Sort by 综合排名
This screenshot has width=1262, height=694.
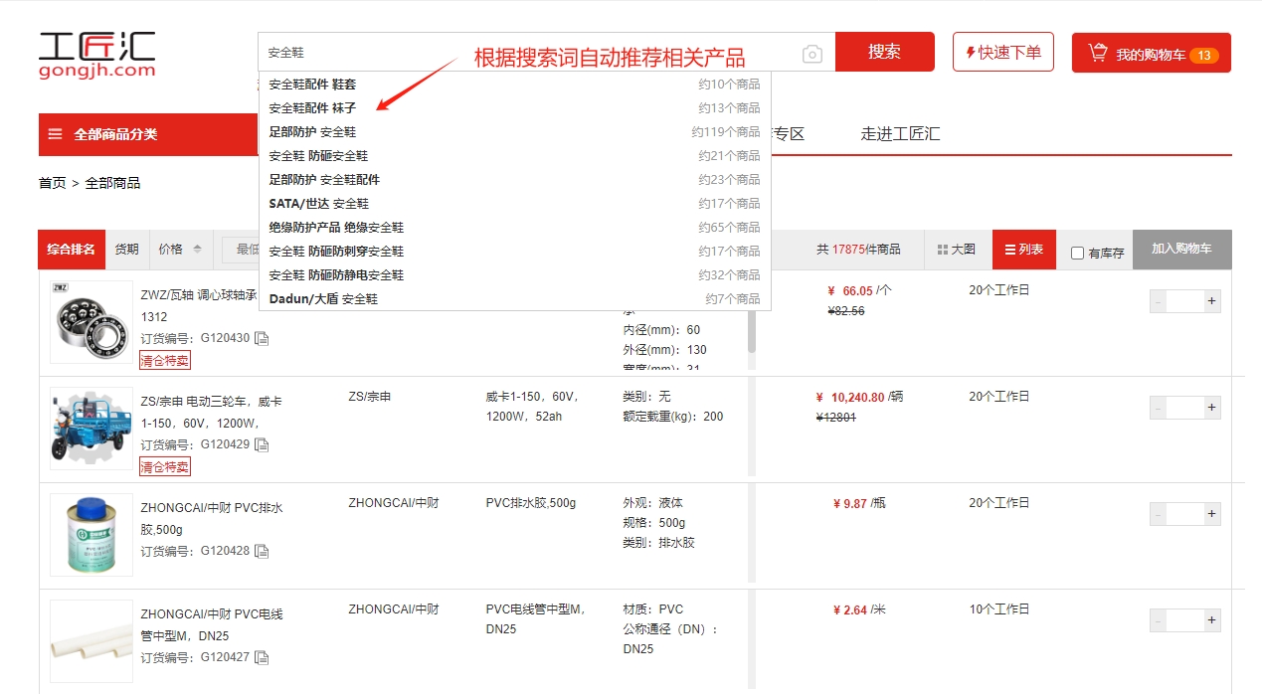[x=72, y=250]
